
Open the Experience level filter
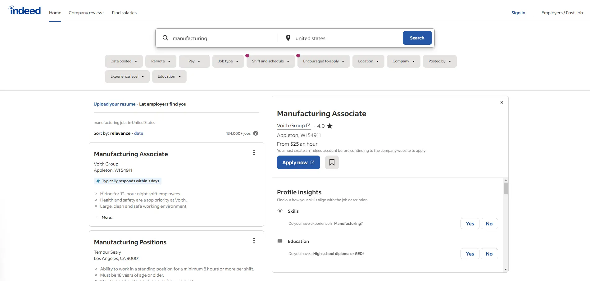click(127, 76)
